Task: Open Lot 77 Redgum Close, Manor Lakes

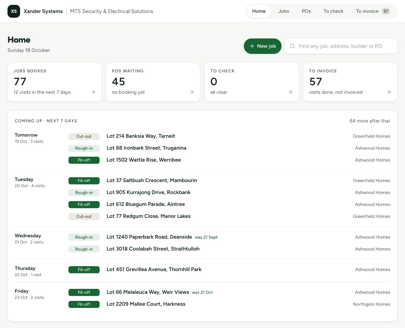Action: point(149,216)
